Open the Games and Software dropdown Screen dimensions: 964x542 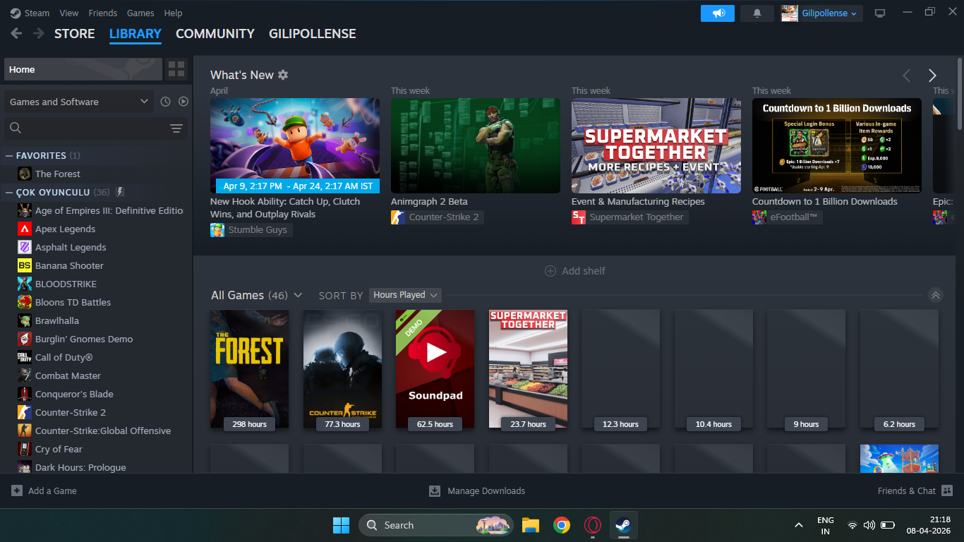click(x=78, y=102)
